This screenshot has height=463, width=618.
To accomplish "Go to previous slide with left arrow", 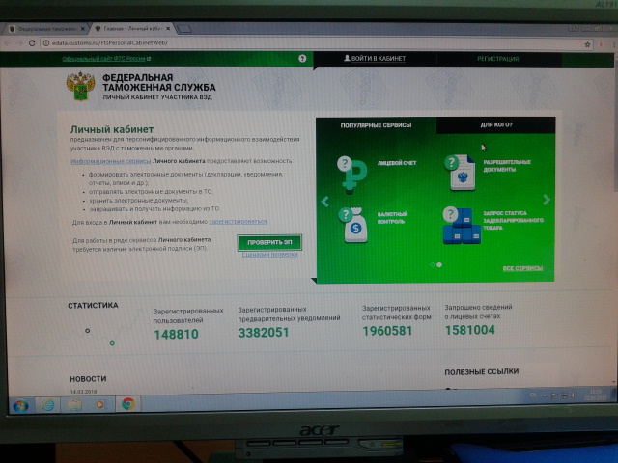I will tap(324, 202).
